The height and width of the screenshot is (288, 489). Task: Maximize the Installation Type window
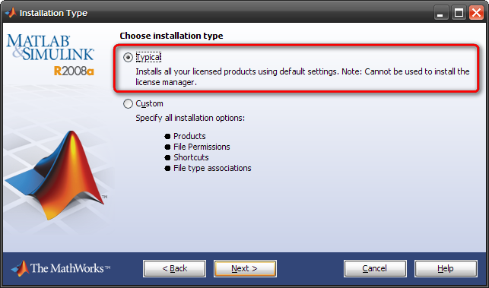pyautogui.click(x=459, y=13)
